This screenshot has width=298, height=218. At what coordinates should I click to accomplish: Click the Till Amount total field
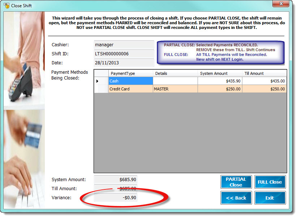tap(116, 188)
